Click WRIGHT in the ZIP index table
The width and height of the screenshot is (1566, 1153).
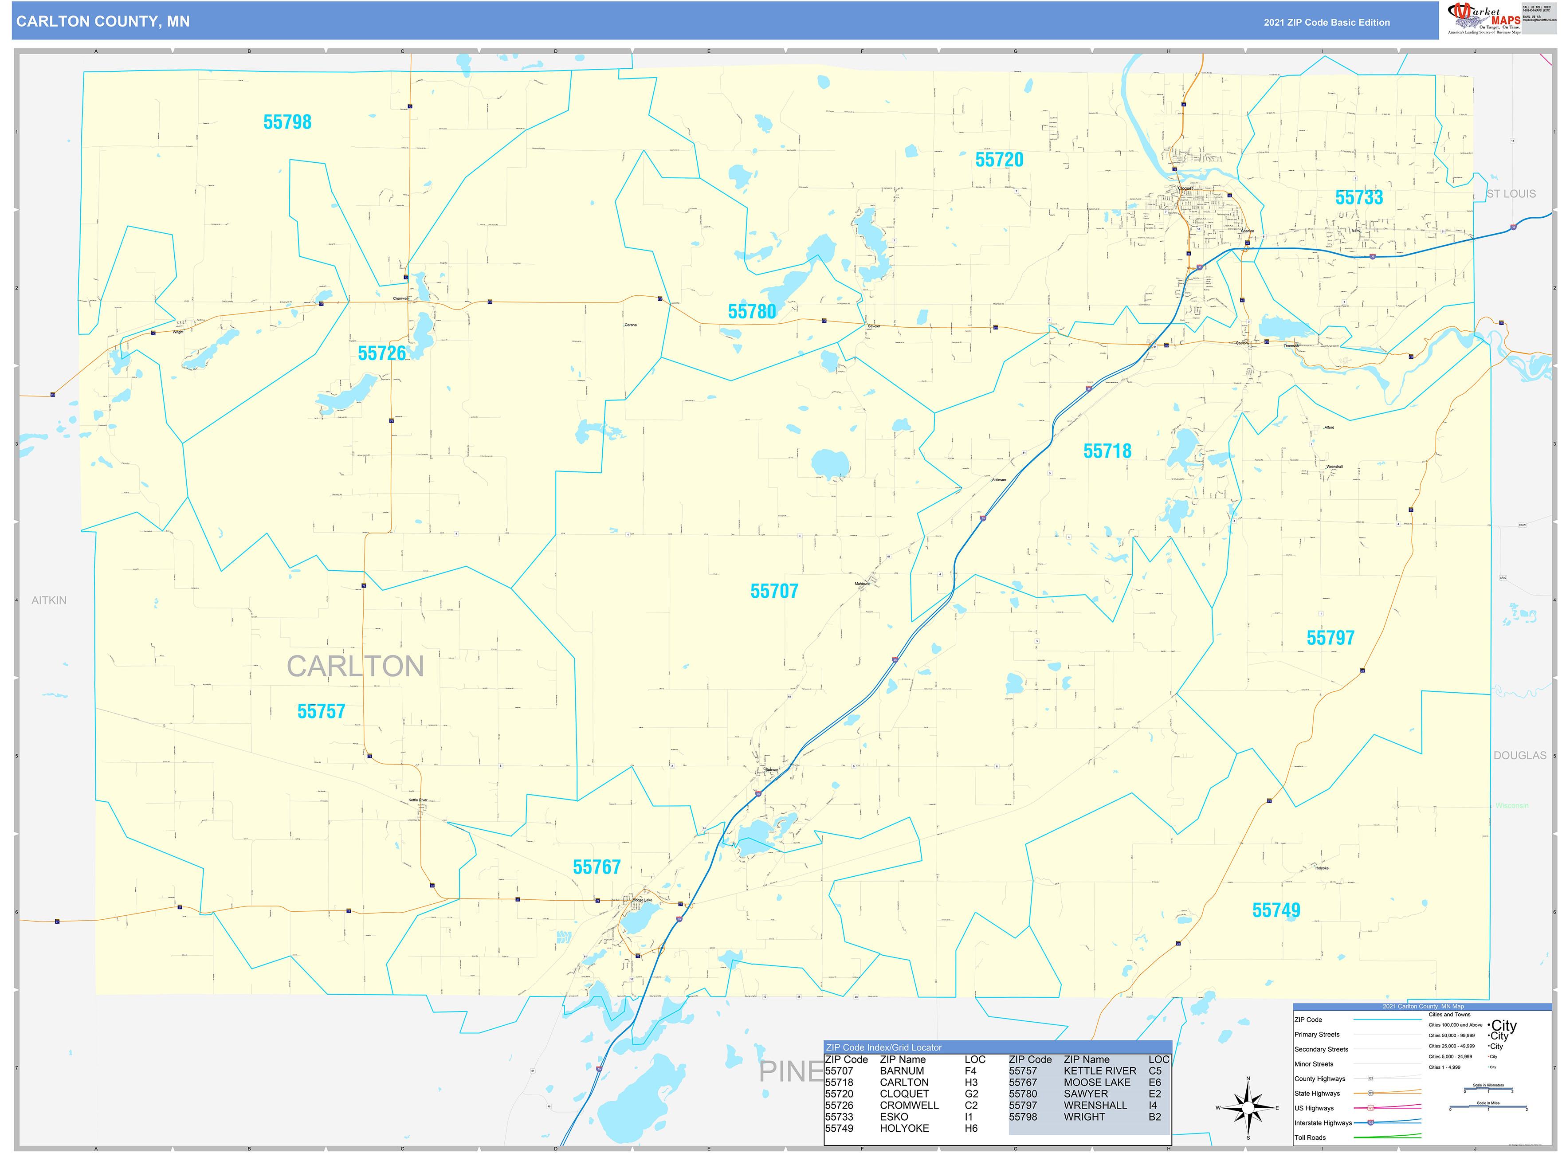[1084, 1117]
